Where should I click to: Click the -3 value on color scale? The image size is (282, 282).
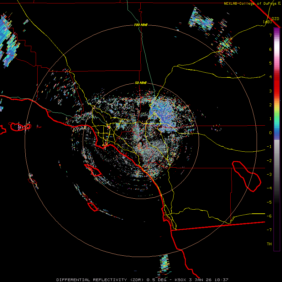tap(269, 175)
